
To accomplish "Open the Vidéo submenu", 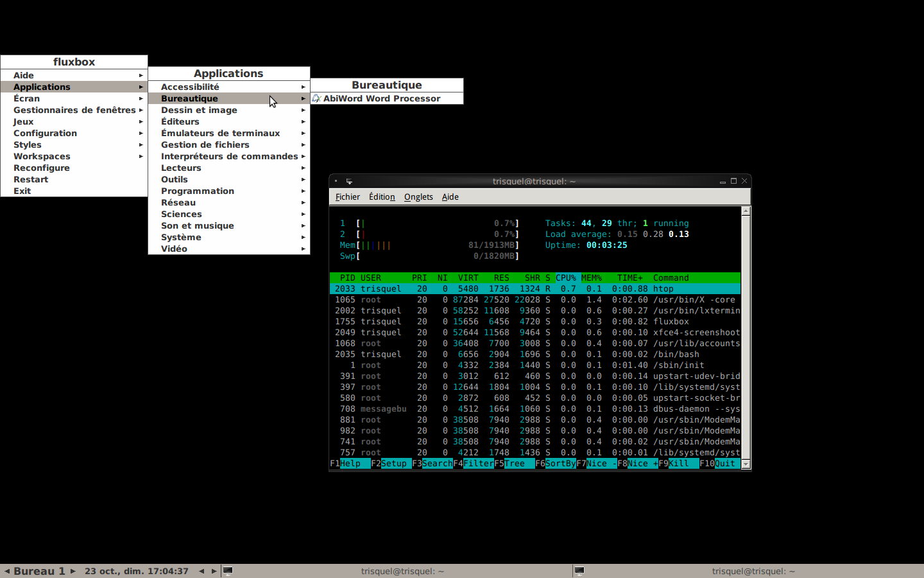I will [x=229, y=249].
